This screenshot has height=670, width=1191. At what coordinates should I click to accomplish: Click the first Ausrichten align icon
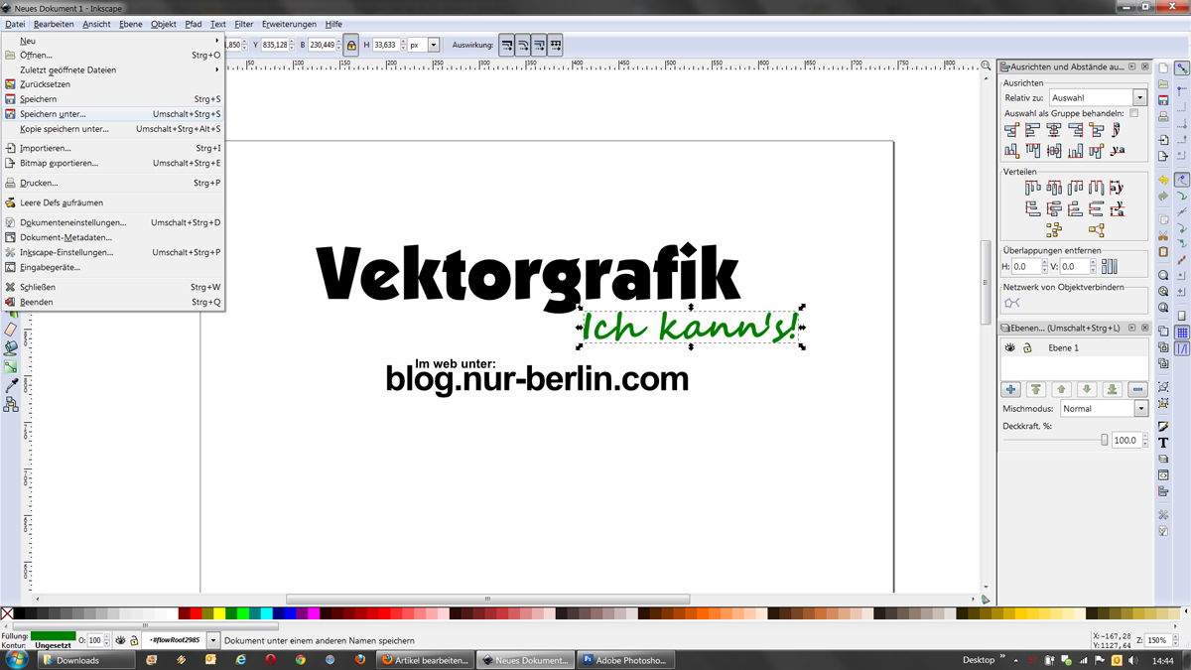tap(1011, 129)
